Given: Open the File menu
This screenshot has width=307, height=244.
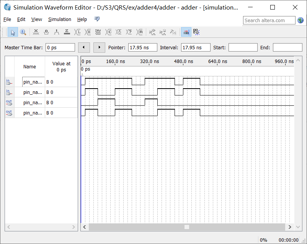Looking at the screenshot, I should (x=7, y=19).
